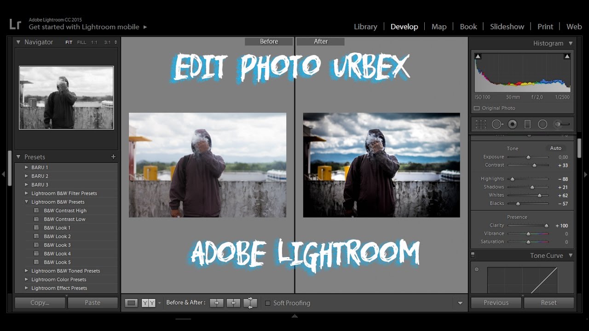
Task: Select the Graduated Filter tool
Action: tap(527, 124)
